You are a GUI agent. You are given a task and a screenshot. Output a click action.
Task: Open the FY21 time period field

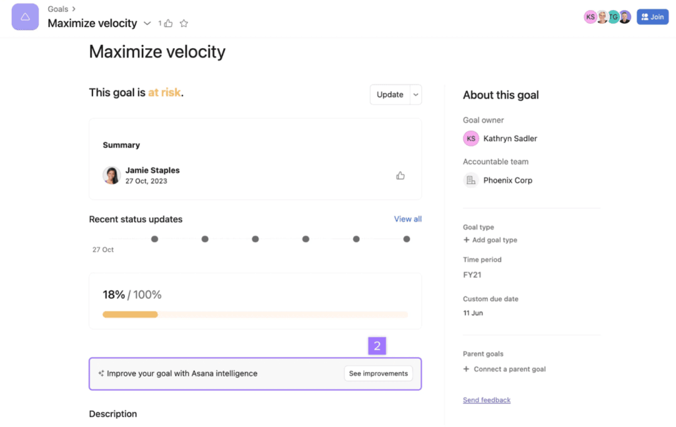[472, 275]
